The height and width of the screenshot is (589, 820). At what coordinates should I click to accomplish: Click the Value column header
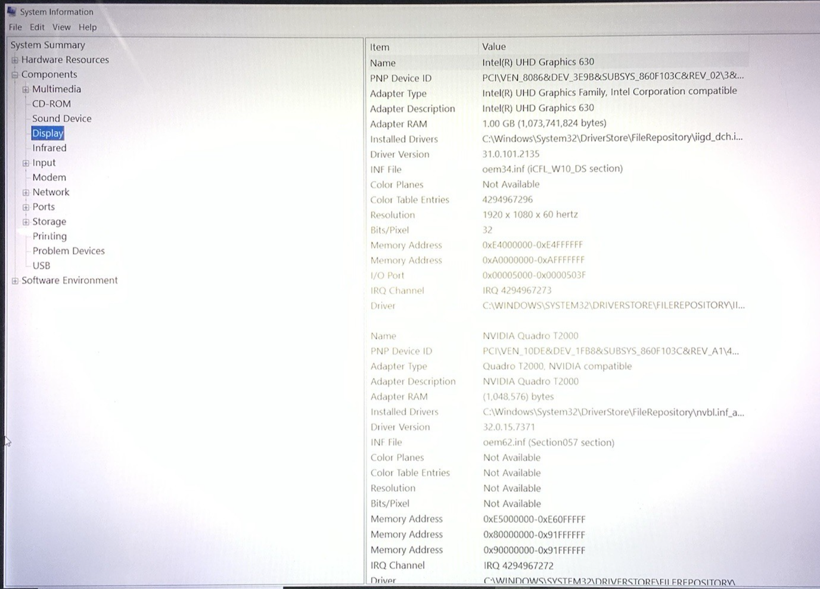[493, 46]
